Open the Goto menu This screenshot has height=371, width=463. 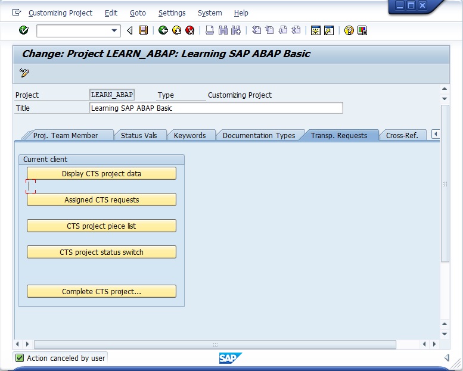click(138, 13)
